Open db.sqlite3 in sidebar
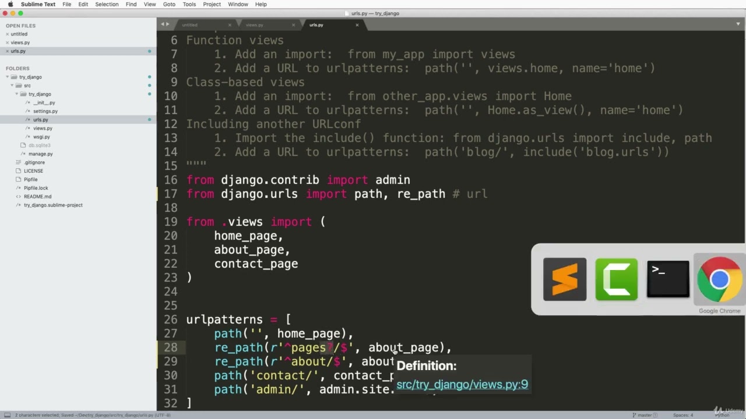This screenshot has height=419, width=746. 40,145
